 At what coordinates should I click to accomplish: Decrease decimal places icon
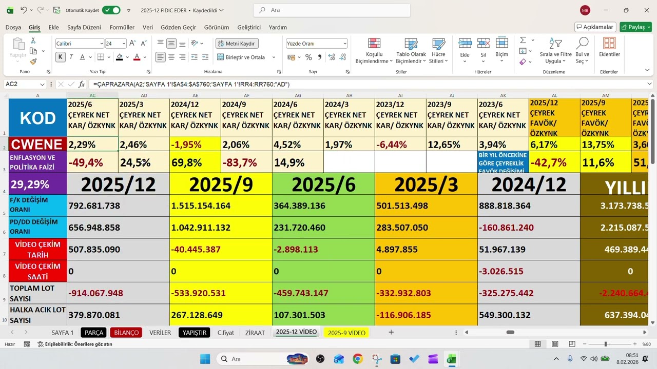[342, 57]
